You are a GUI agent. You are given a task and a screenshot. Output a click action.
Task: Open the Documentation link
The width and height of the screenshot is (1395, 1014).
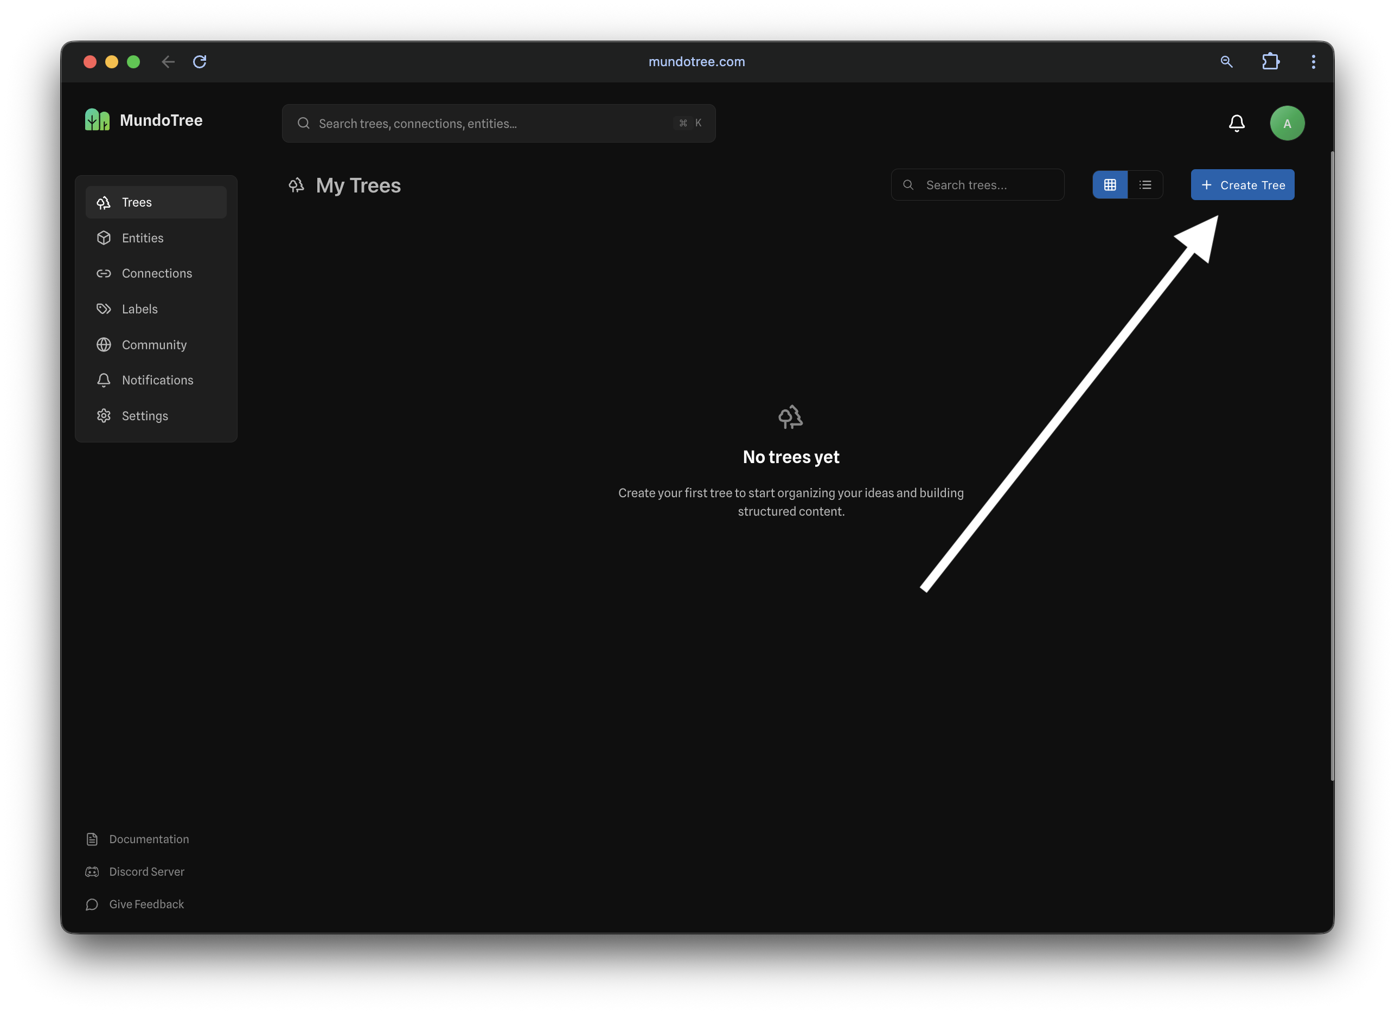coord(137,839)
